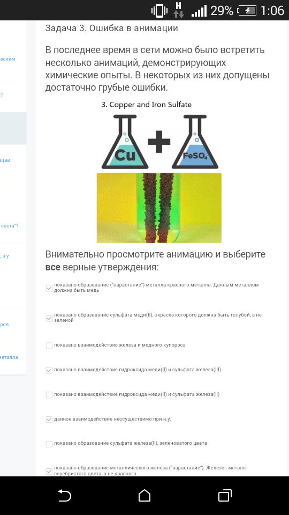Uncheck the copper(II) sulfate blue color statement
The width and height of the screenshot is (289, 515).
click(49, 318)
